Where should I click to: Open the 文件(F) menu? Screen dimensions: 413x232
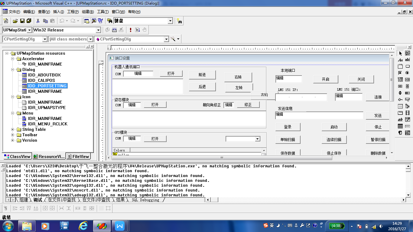click(x=14, y=12)
